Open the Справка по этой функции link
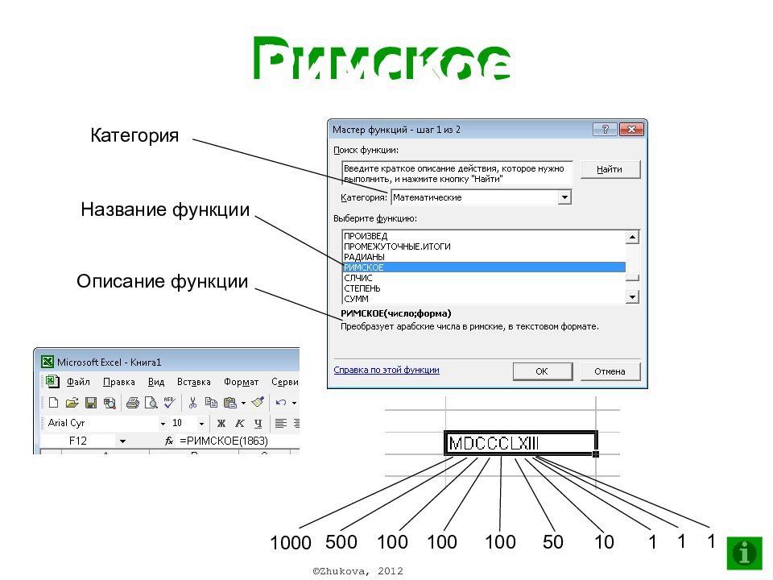Screen dimensions: 773x580 386,370
